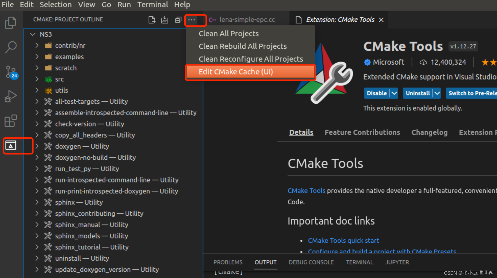Viewport: 497px width, 278px height.
Task: Open the Explorer view in activity bar
Action: pyautogui.click(x=10, y=23)
